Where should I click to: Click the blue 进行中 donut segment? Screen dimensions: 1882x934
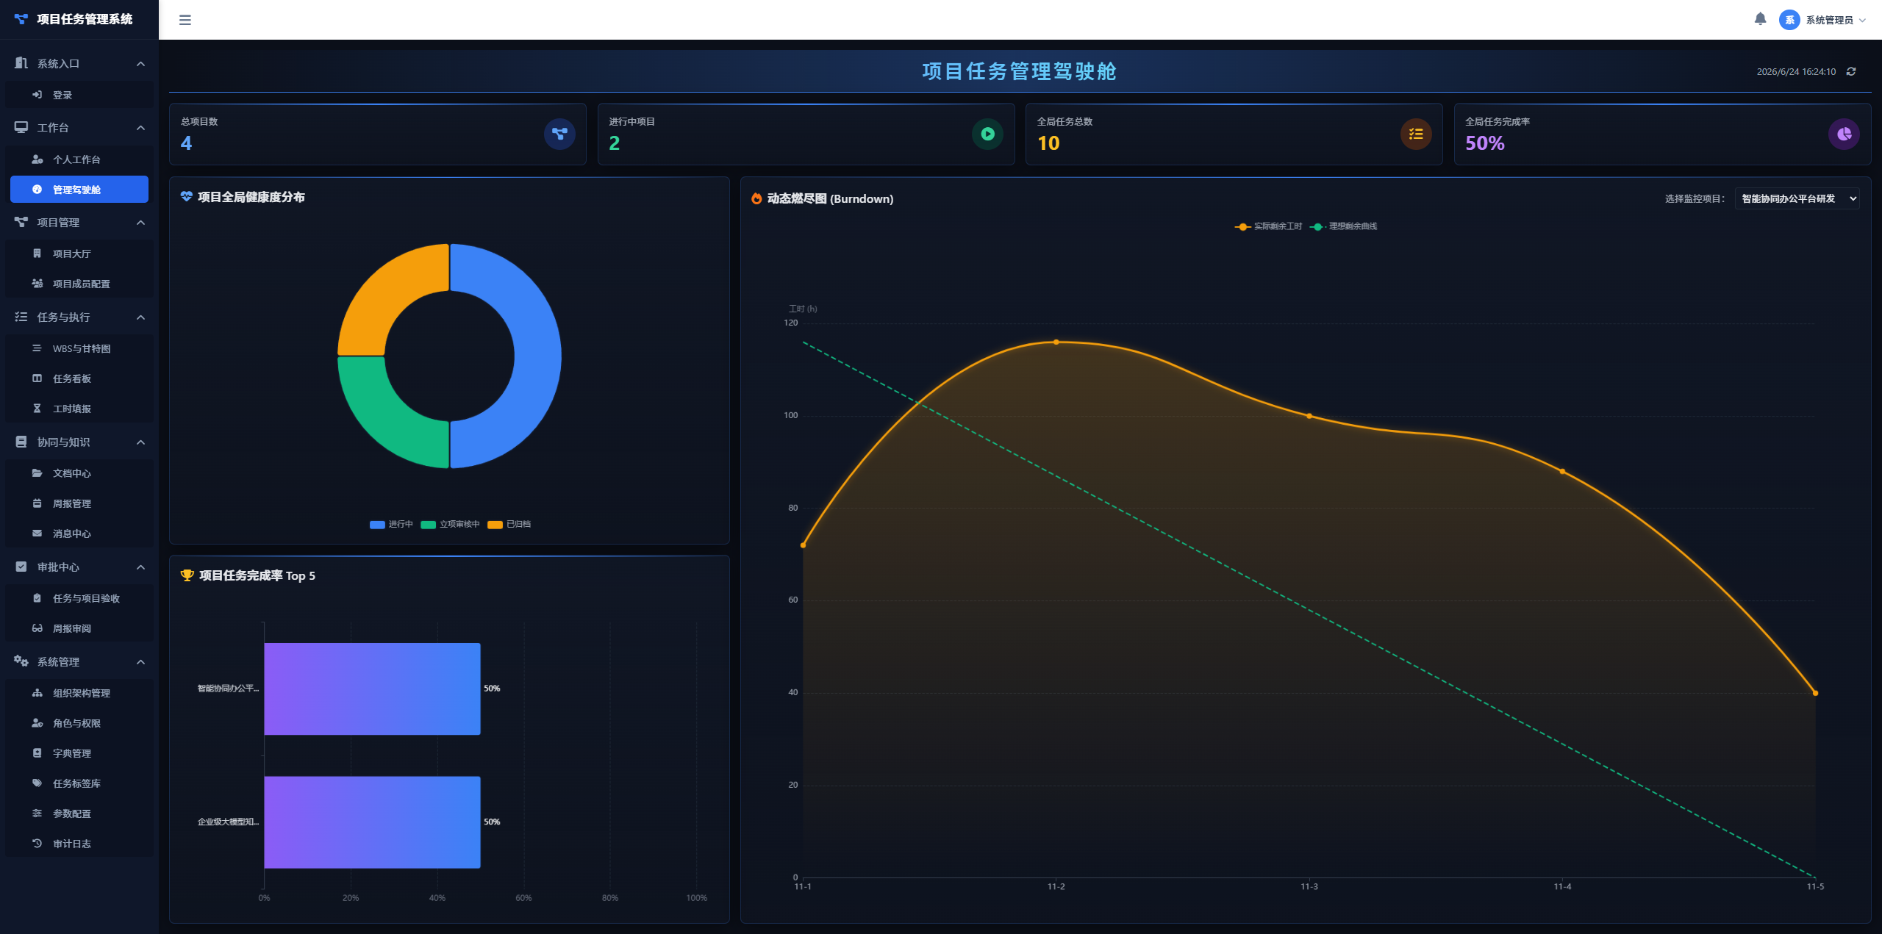pos(537,356)
